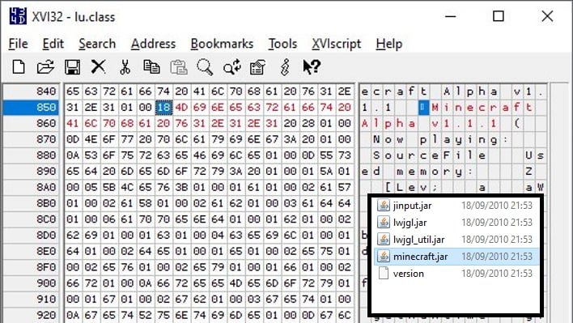Select hex byte 75 in row 8E0
573x323 pixels.
point(326,251)
